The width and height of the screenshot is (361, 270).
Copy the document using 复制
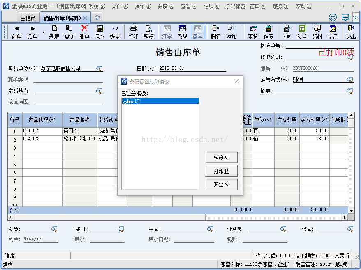click(x=69, y=32)
